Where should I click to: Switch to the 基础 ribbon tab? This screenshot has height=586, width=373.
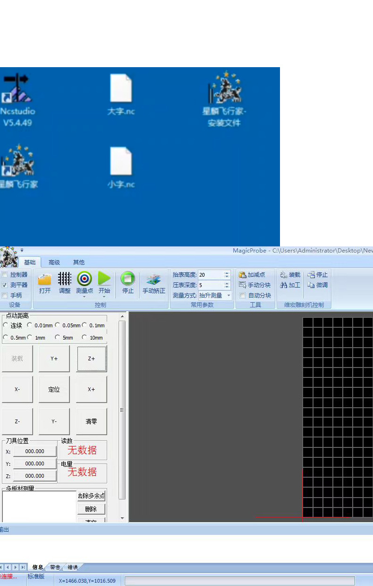pyautogui.click(x=30, y=262)
